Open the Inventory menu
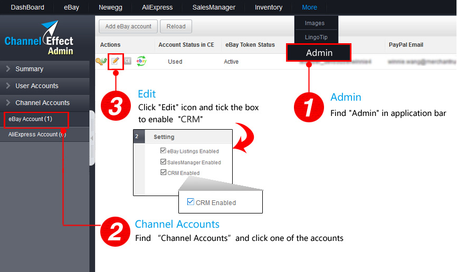This screenshot has height=272, width=457. coord(269,7)
